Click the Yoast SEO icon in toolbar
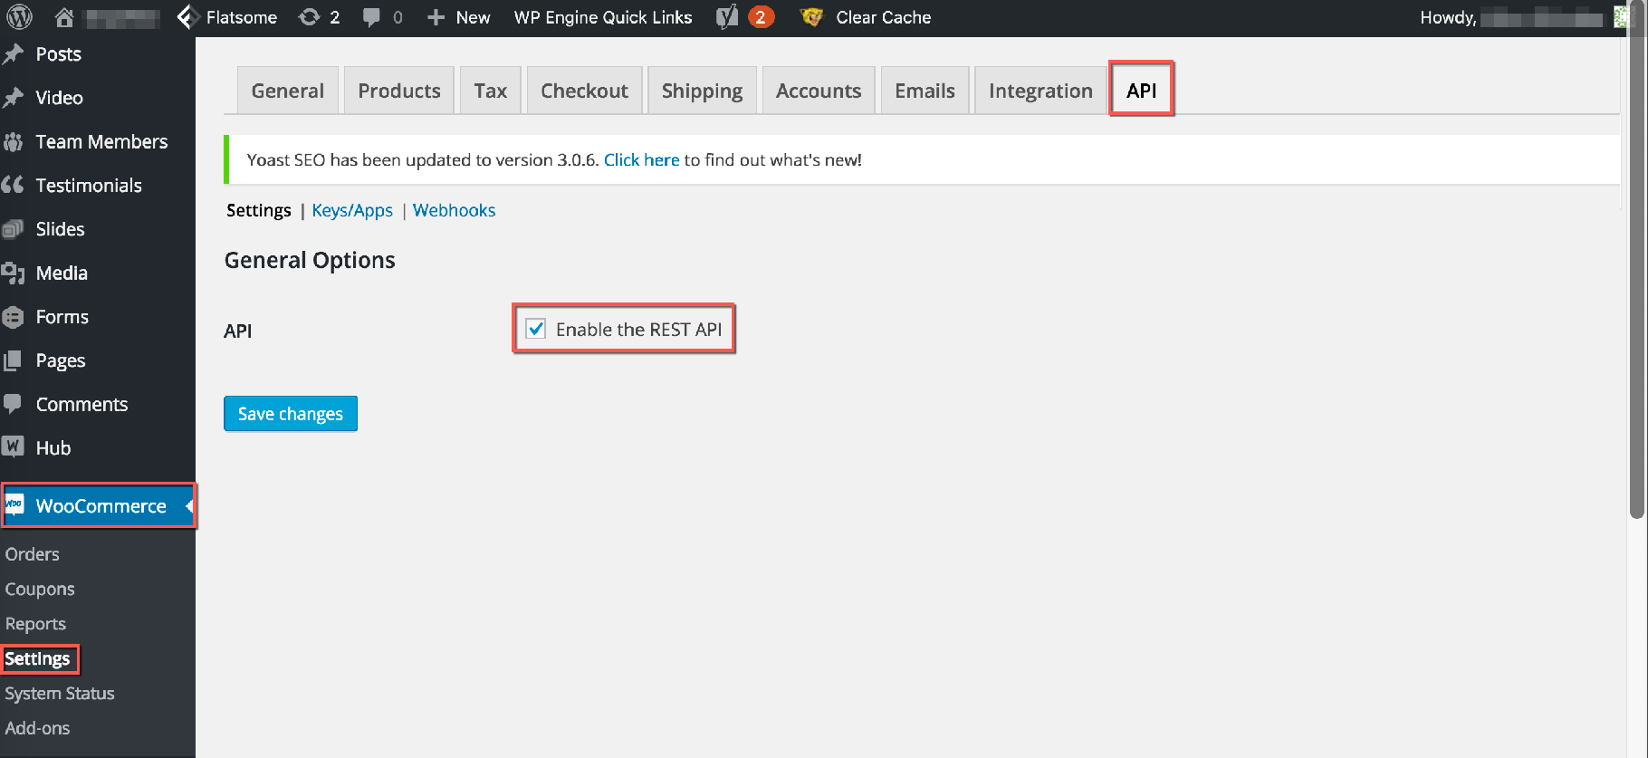 (727, 17)
